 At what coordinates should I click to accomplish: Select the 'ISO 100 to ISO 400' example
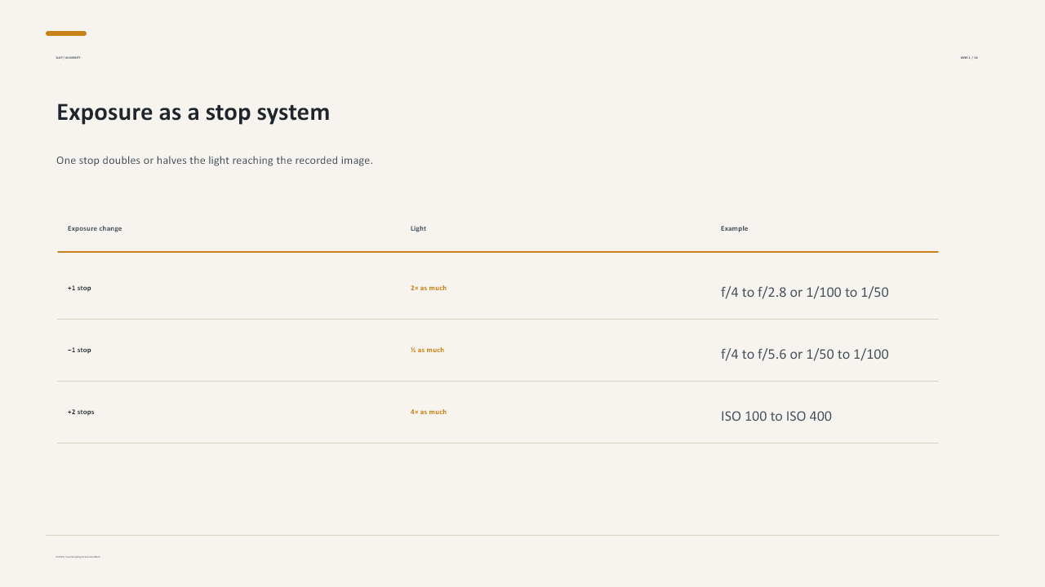[776, 416]
